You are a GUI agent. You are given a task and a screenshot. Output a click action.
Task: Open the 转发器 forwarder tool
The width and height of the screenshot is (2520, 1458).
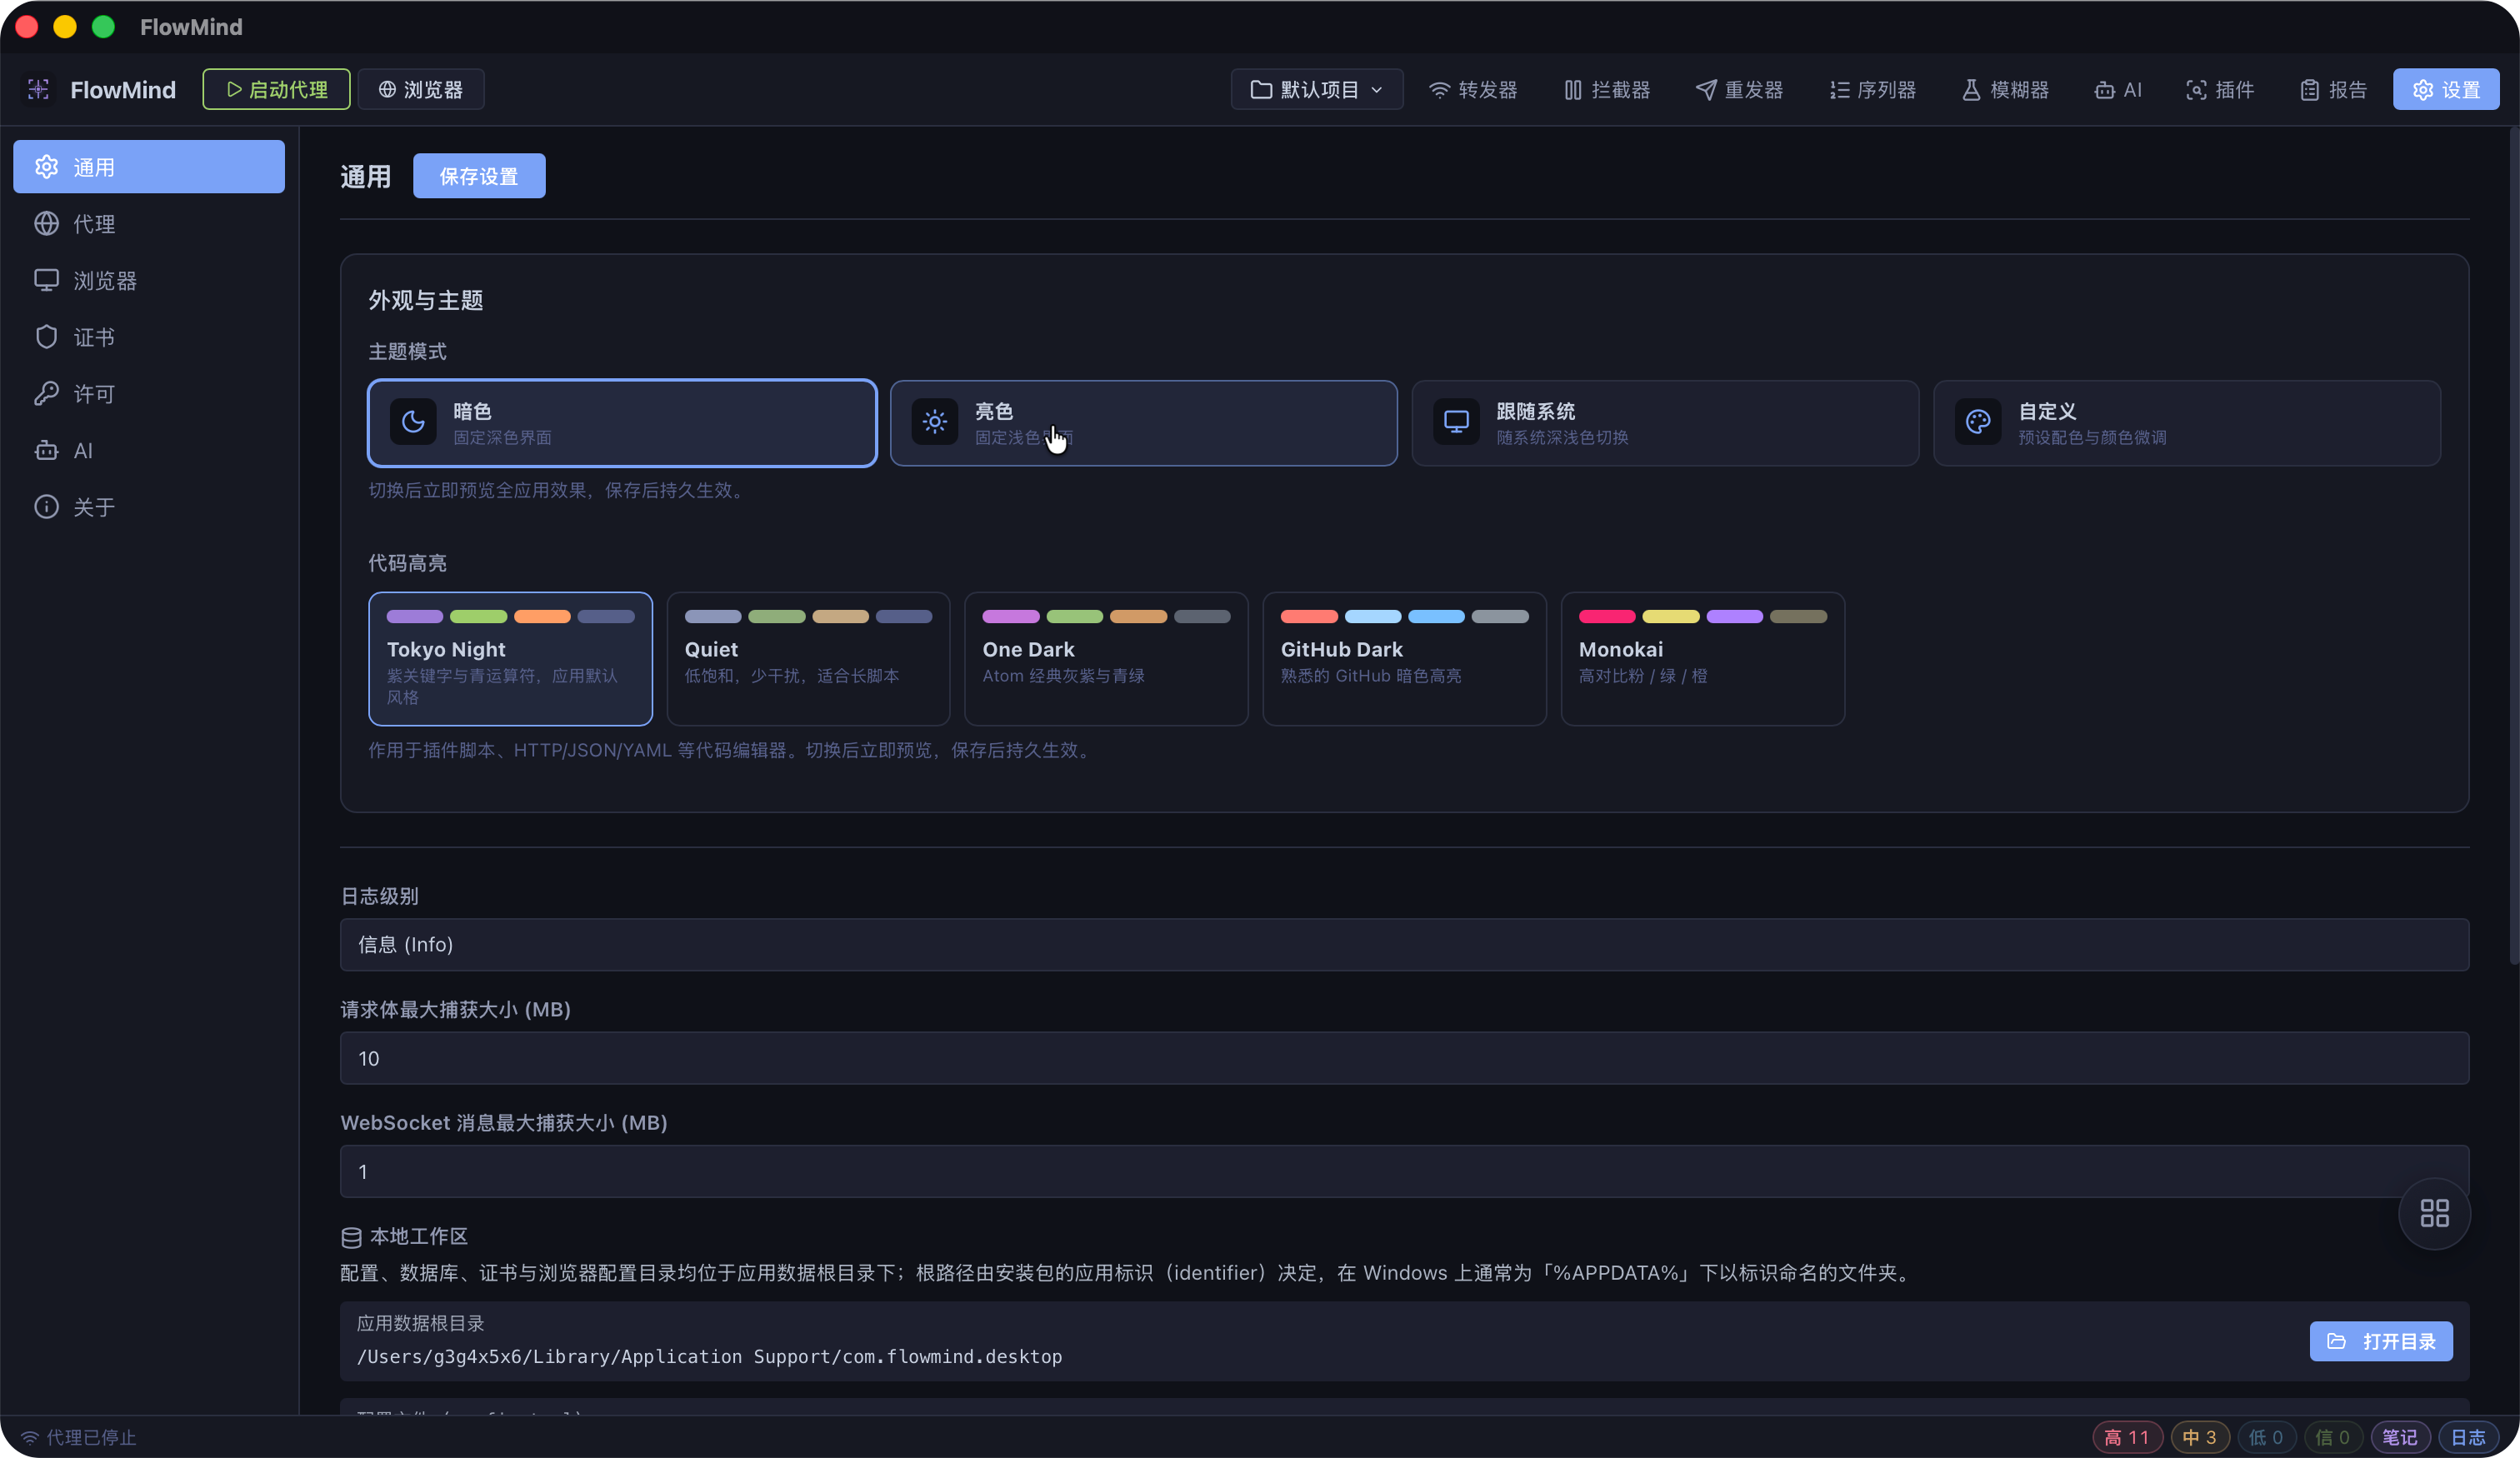tap(1472, 90)
